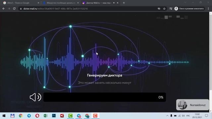Expand hidden system tray icons
212x119 pixels.
(x=167, y=116)
